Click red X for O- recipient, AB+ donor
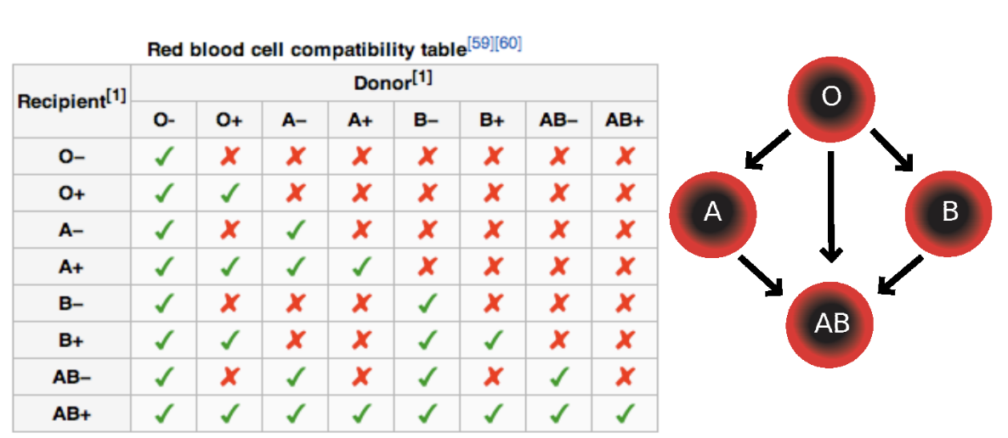1008x438 pixels. pyautogui.click(x=624, y=156)
